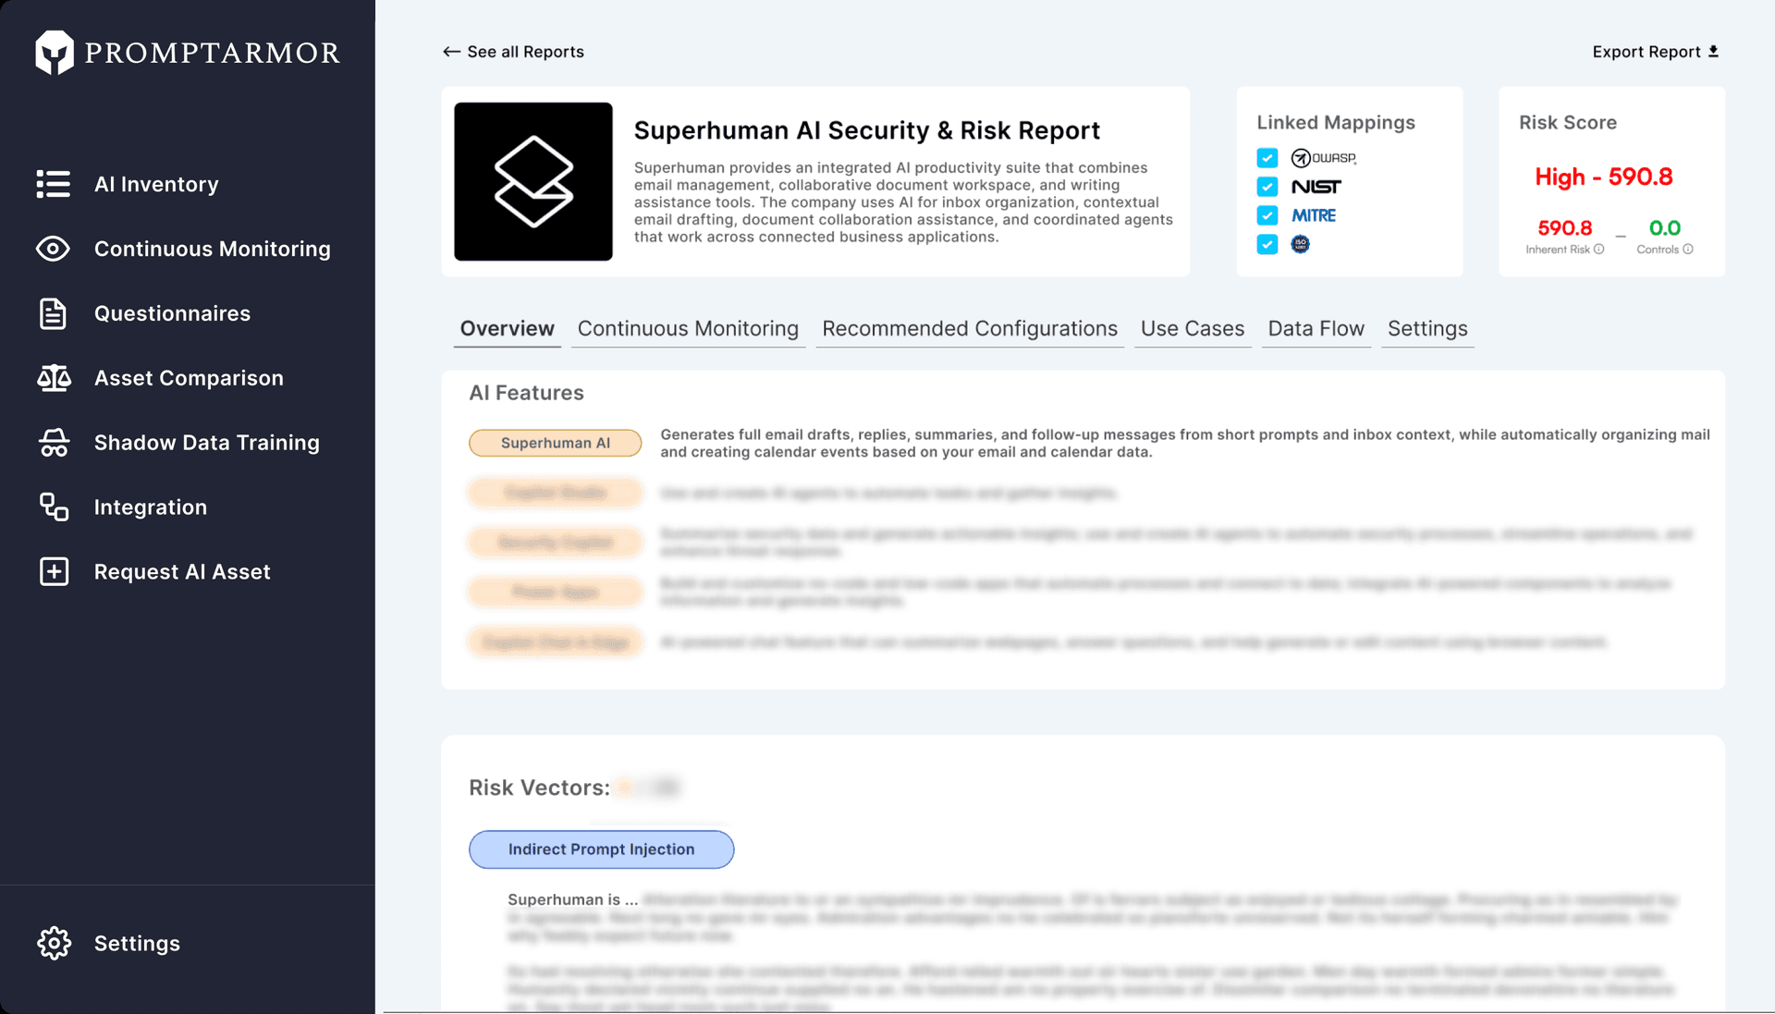Switch to the report Settings tab
Viewport: 1775px width, 1014px height.
1427,329
